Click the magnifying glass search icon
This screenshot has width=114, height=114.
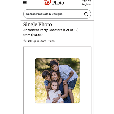[86, 14]
